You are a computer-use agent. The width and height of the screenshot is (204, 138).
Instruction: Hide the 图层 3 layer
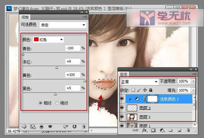122,108
